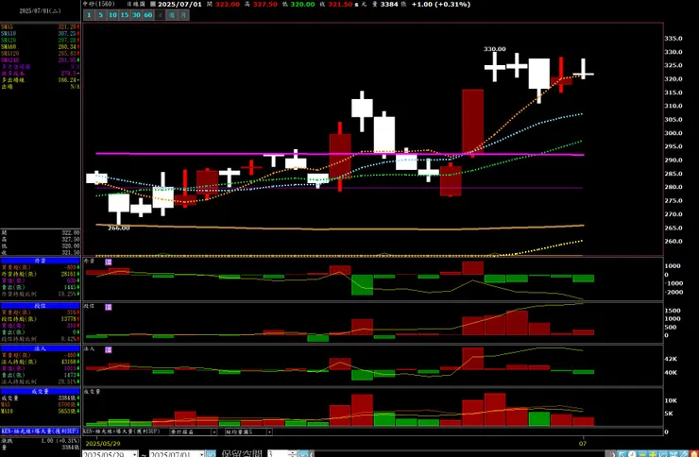Click blue button right of 保留空間 spinner
Viewport: 699px width, 457px height.
click(x=303, y=454)
